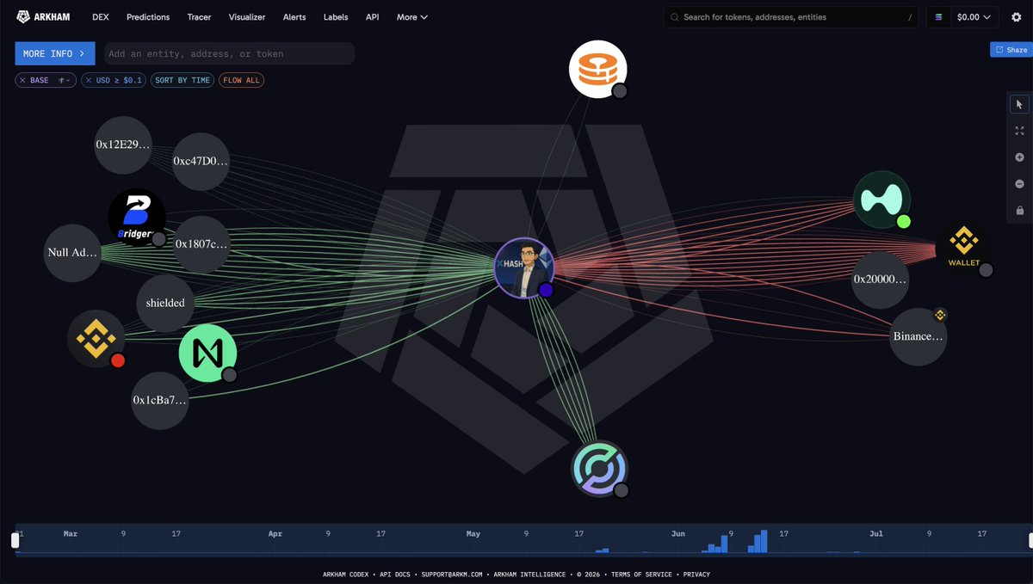The width and height of the screenshot is (1033, 584).
Task: Zoom out with the minus icon
Action: pos(1019,184)
